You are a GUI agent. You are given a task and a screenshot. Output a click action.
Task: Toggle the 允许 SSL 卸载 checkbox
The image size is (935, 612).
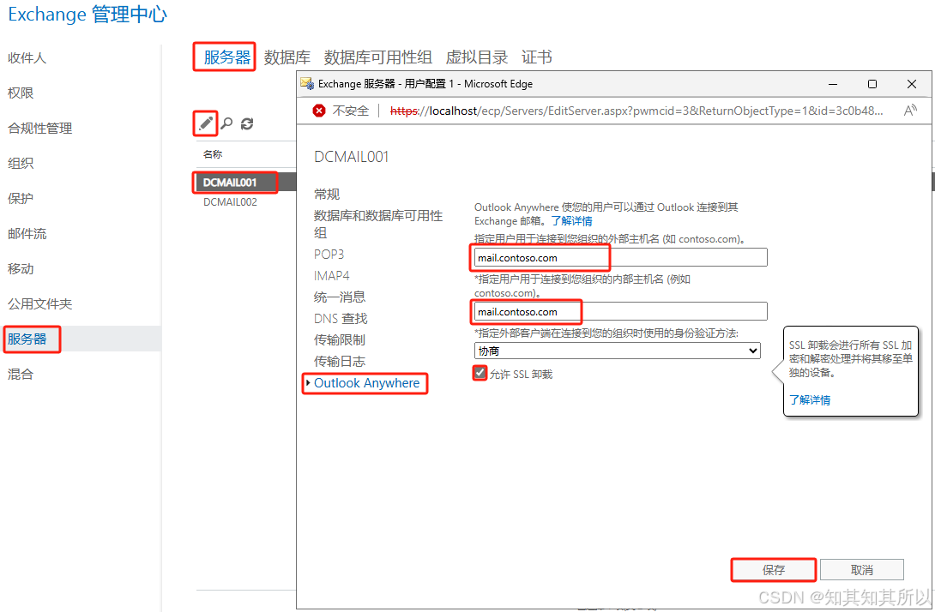480,373
